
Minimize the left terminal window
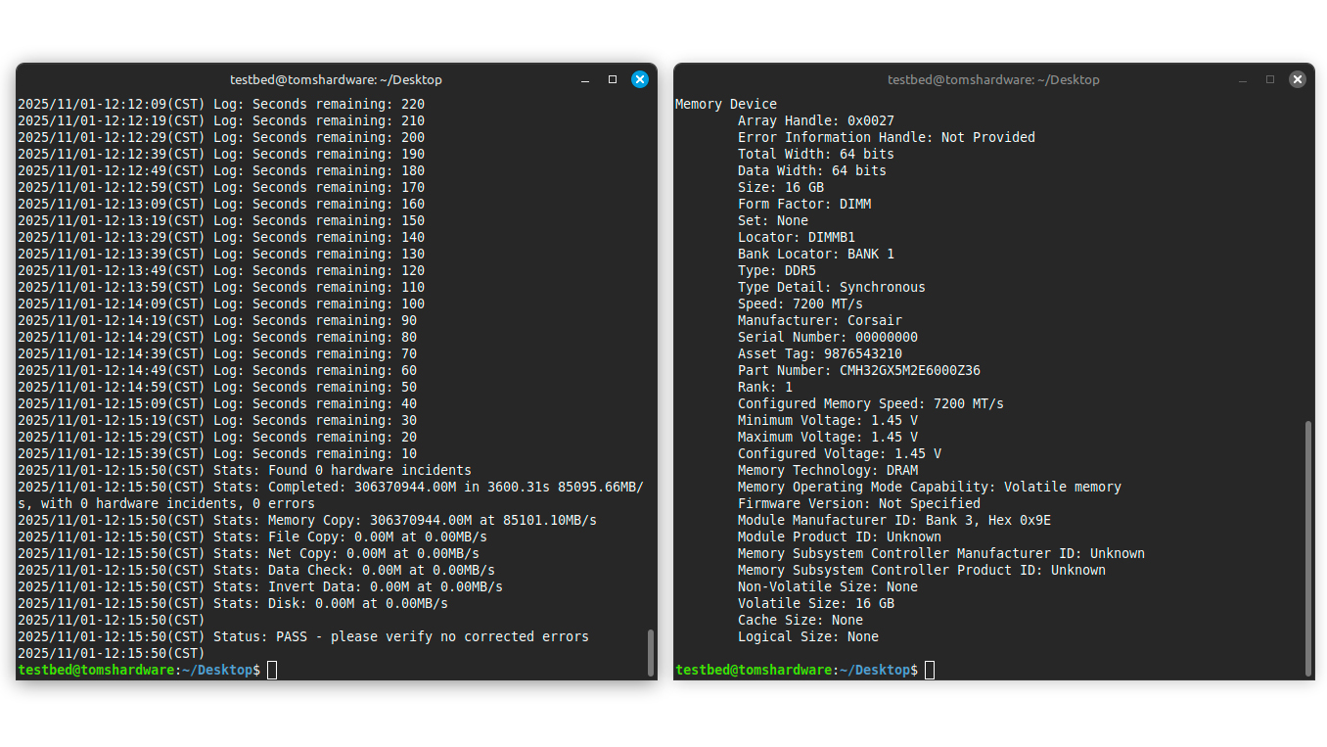pos(585,79)
